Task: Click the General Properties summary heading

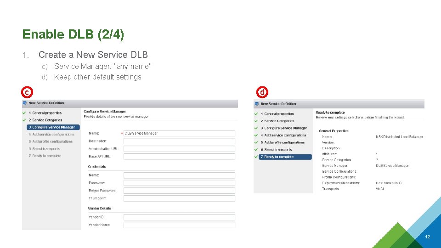Action: tap(334, 131)
